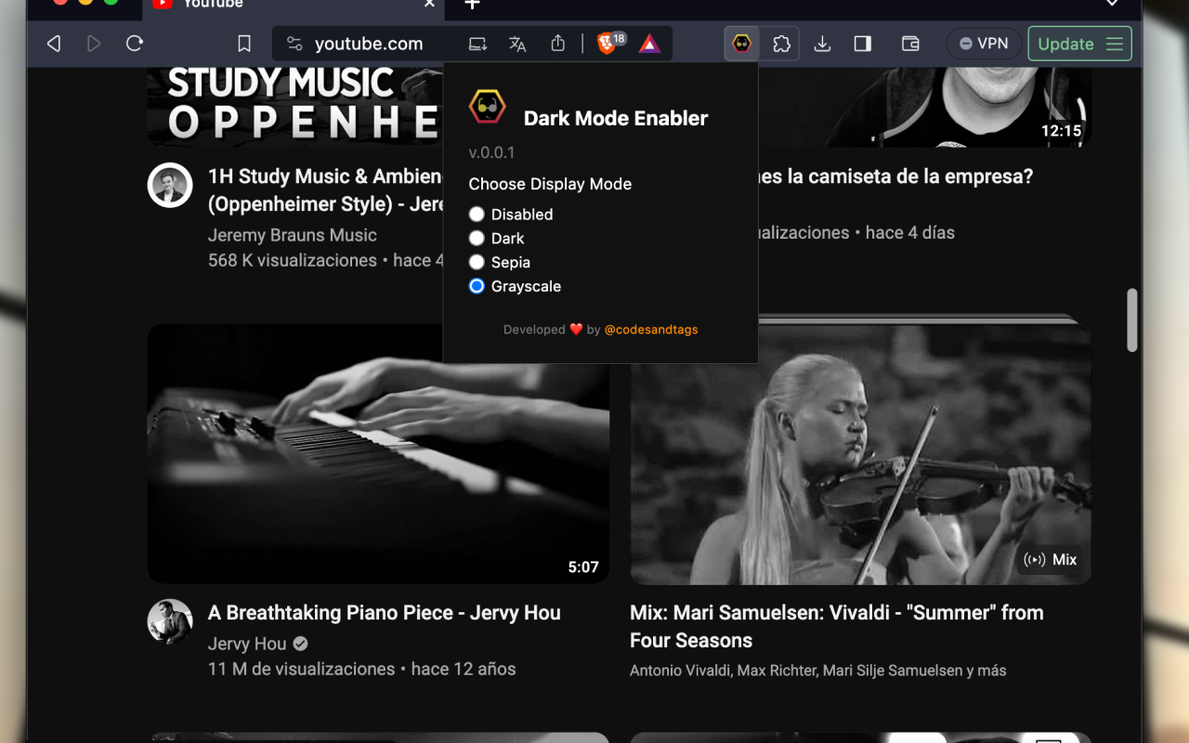The image size is (1189, 743).
Task: Open '1H Study Music & Ambience' title
Action: click(325, 190)
